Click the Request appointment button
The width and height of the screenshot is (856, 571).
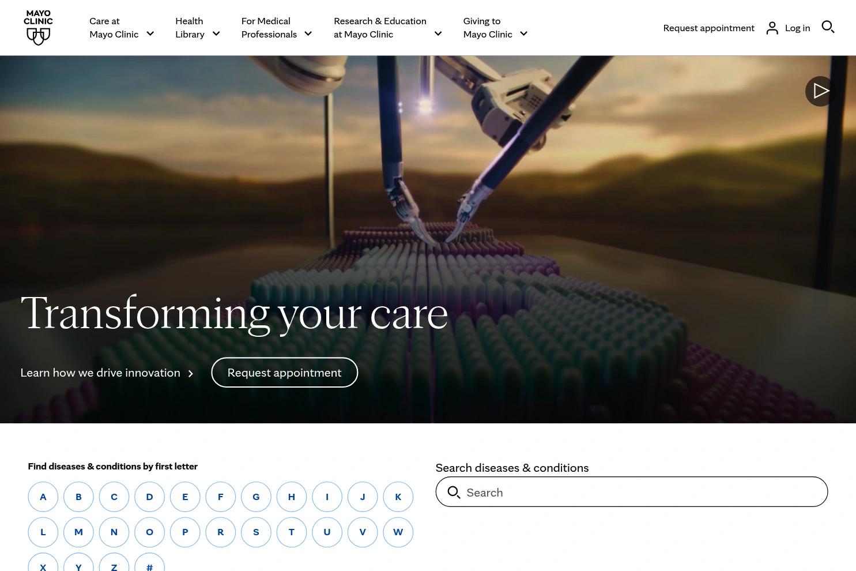coord(284,372)
